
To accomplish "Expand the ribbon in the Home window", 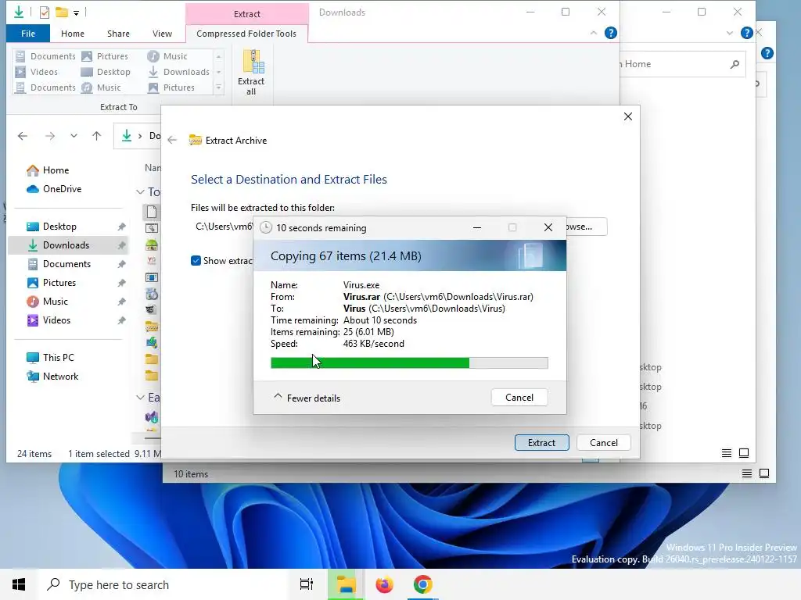I will pos(730,33).
